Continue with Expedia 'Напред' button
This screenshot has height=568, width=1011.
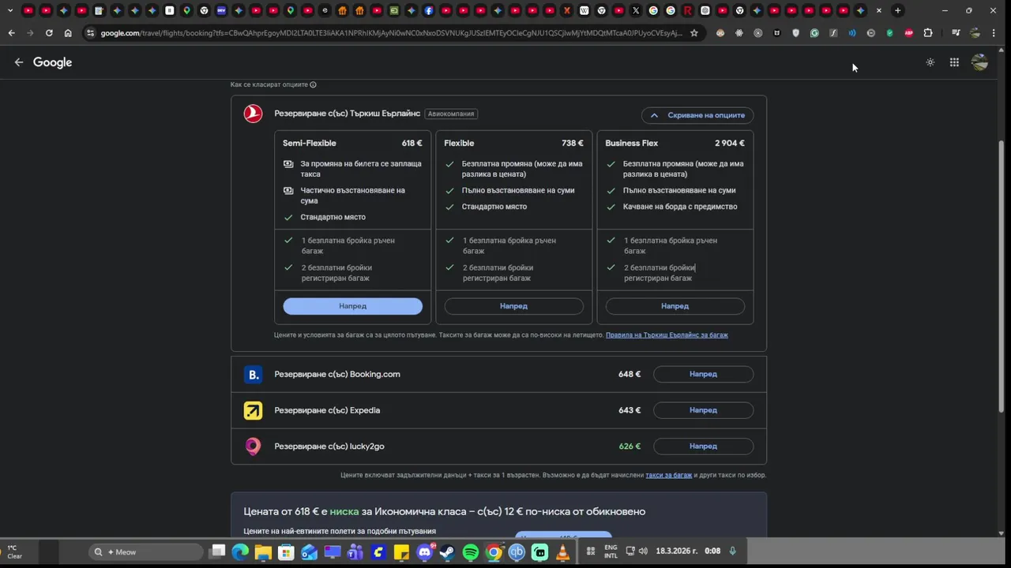click(x=703, y=410)
